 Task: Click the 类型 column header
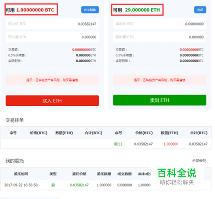pyautogui.click(x=53, y=174)
